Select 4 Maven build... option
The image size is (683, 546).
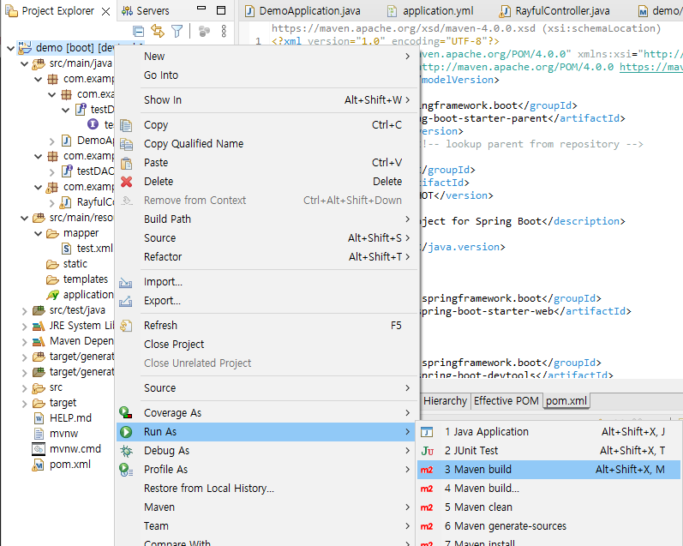click(x=548, y=489)
